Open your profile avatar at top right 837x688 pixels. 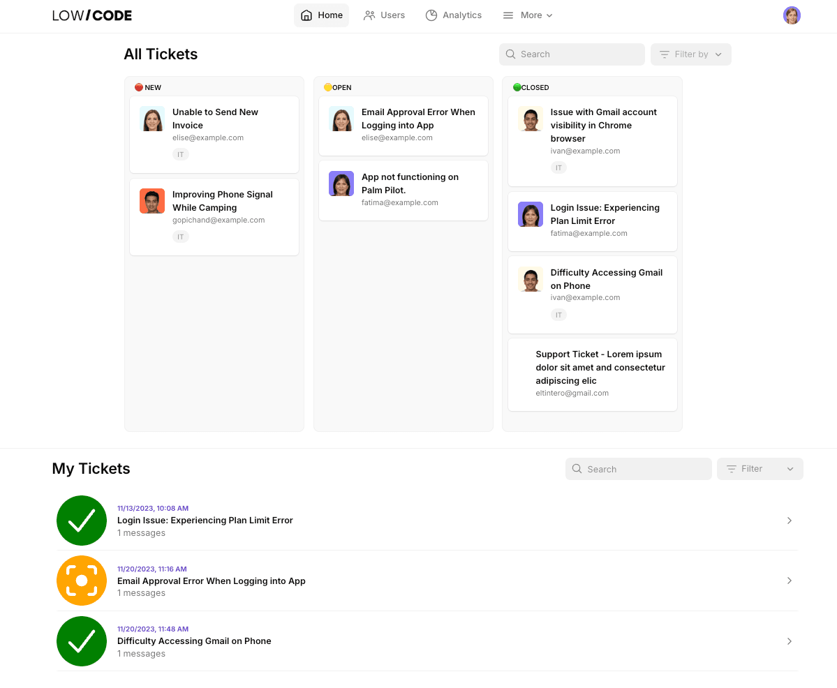click(x=792, y=15)
